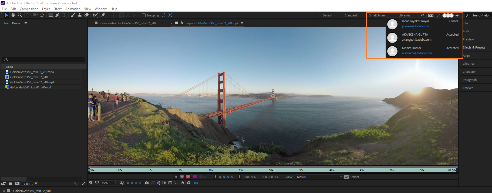Select the Eraser tool
This screenshot has width=492, height=193.
point(86,15)
